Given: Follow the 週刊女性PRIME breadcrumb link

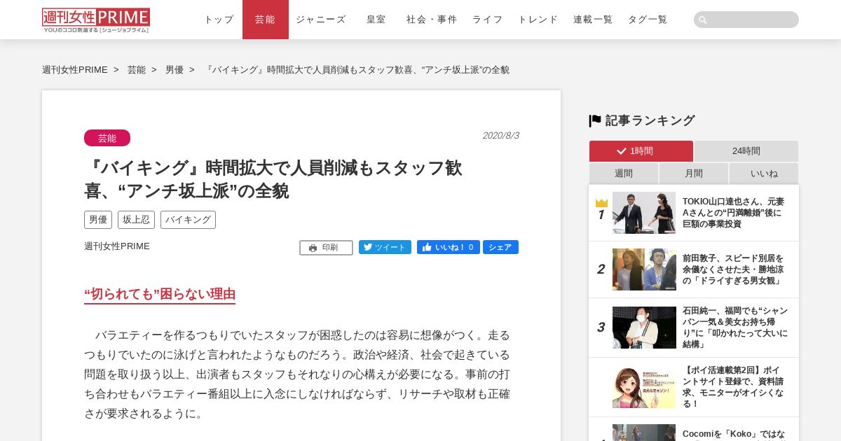Looking at the screenshot, I should coord(75,70).
